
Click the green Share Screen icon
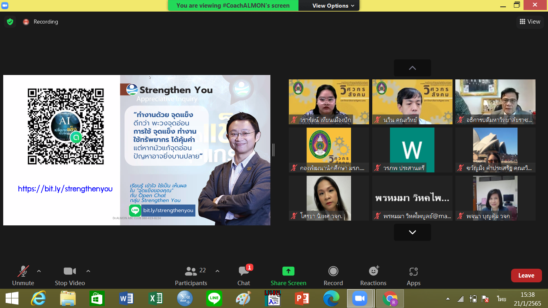pyautogui.click(x=288, y=272)
